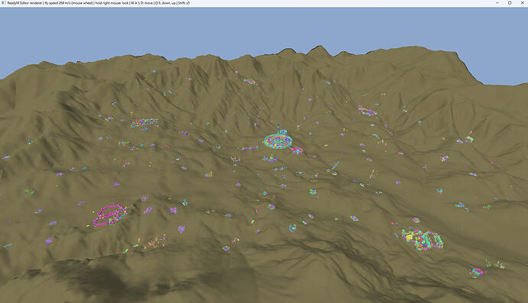Close the ReadyM Editor renderer window
528x303 pixels.
tap(523, 3)
